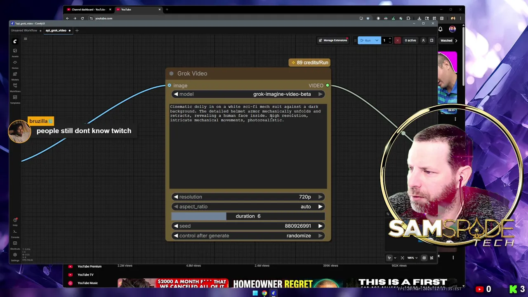This screenshot has height=297, width=528.
Task: Bookmark this page with the star icon
Action: point(368,18)
